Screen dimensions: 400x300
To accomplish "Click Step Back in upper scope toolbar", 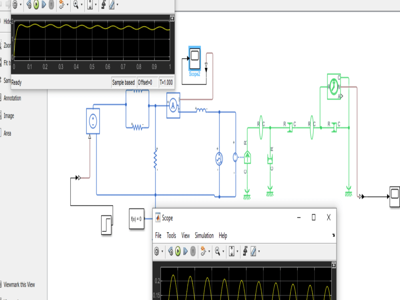I will click(29, 4).
